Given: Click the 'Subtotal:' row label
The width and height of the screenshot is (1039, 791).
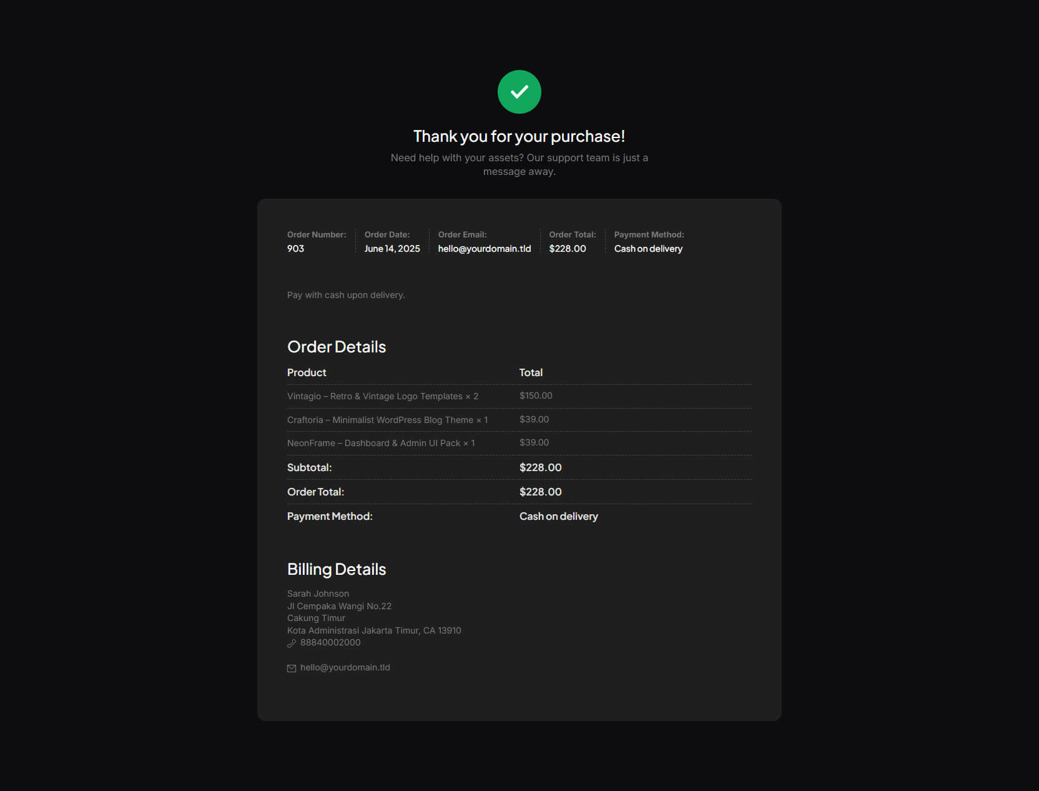Looking at the screenshot, I should point(310,467).
